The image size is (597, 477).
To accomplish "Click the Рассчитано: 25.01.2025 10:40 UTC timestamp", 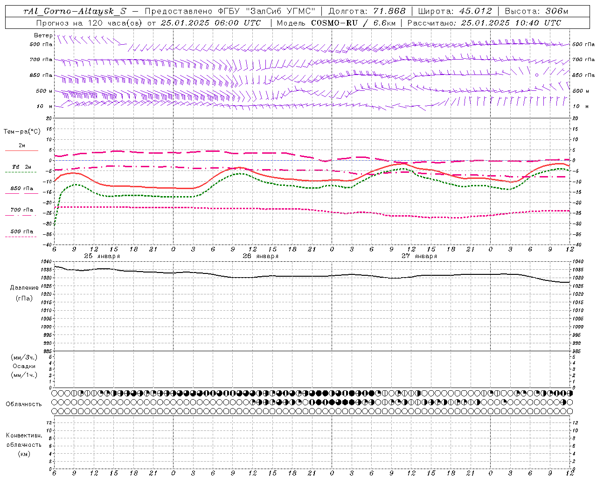I will click(x=484, y=23).
